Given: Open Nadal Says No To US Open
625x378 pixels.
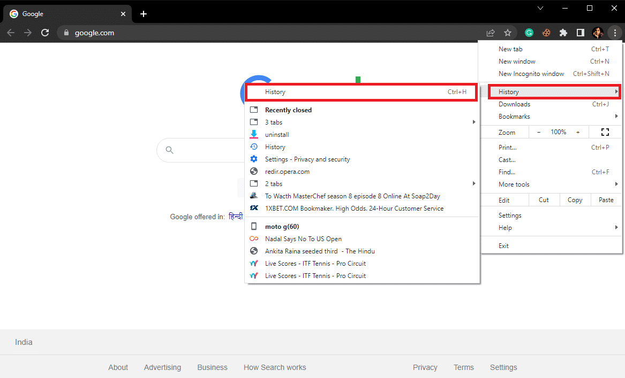Looking at the screenshot, I should pos(362,239).
